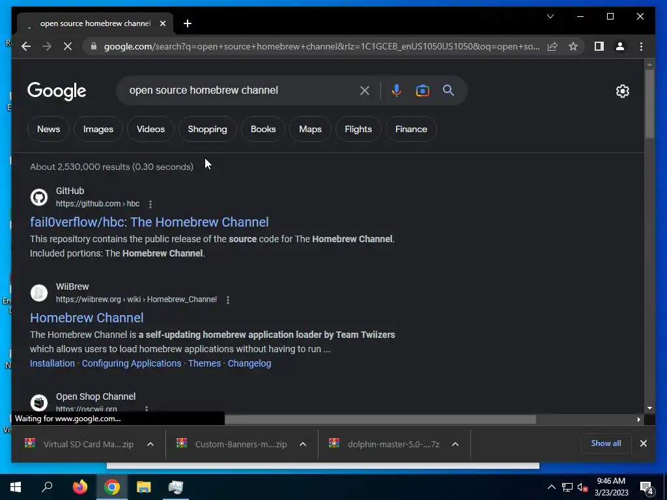Screen dimensions: 667x500
Task: Share this page from address bar
Action: tap(552, 46)
